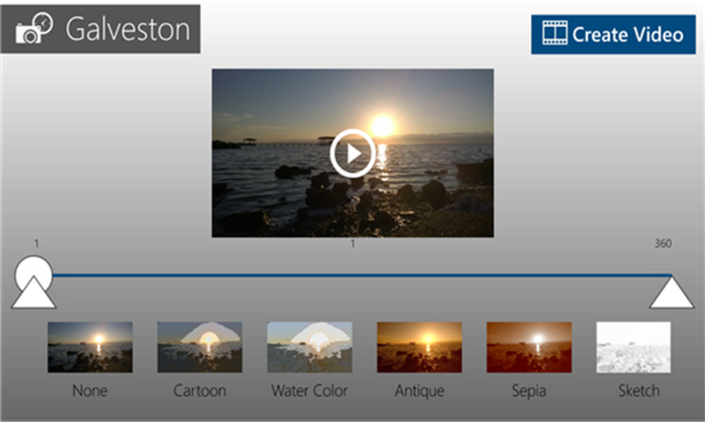Screen dimensions: 705x422
Task: Click the Create Video button
Action: (x=613, y=33)
